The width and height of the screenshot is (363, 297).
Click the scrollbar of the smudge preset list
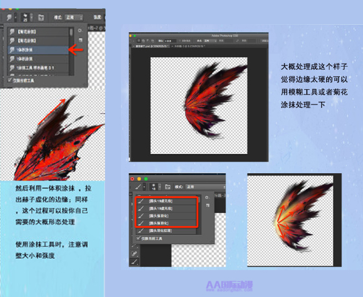[71, 52]
